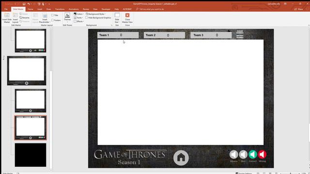Switch to the Review tab
Image resolution: width=310 pixels, height=174 pixels.
[x=86, y=9]
